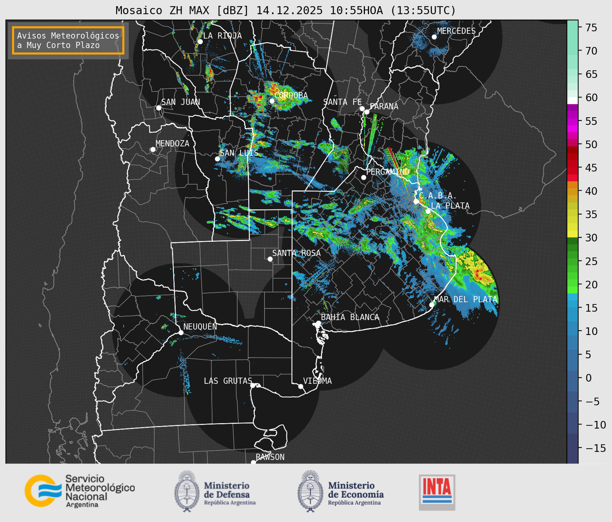Screen dimensions: 612x522
Task: Click the light blue 15 dBZ color band
Action: pyautogui.click(x=572, y=304)
